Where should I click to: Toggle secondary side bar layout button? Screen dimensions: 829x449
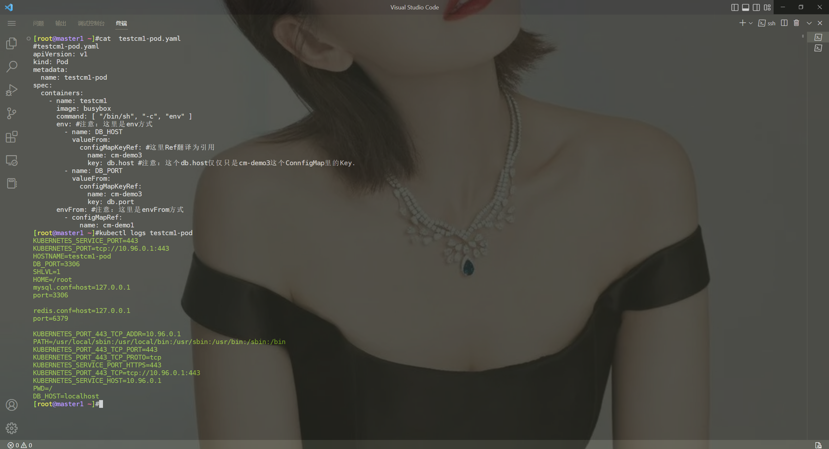(x=756, y=7)
